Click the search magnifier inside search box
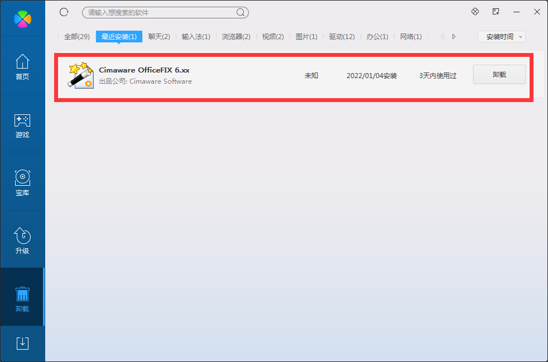The width and height of the screenshot is (548, 362). [240, 12]
